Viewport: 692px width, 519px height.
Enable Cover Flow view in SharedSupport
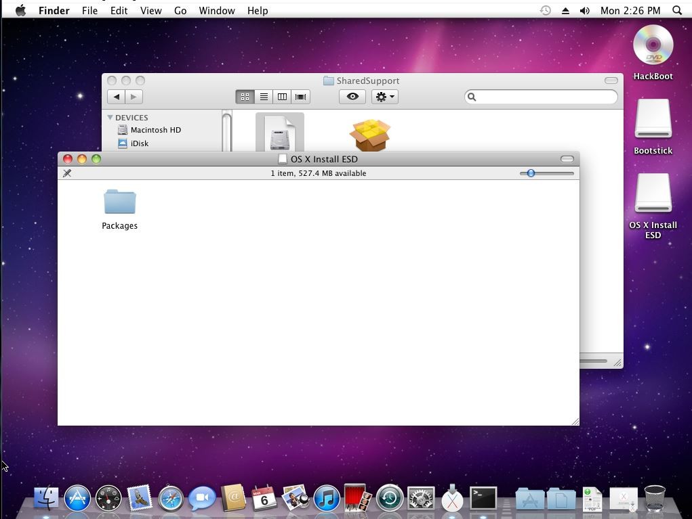pos(300,97)
